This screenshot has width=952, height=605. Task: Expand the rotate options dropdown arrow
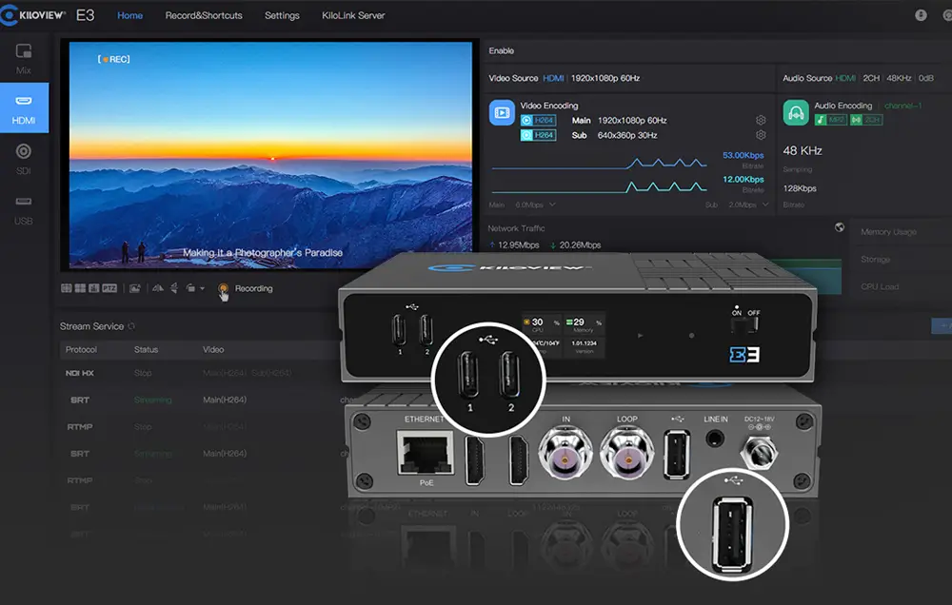202,289
